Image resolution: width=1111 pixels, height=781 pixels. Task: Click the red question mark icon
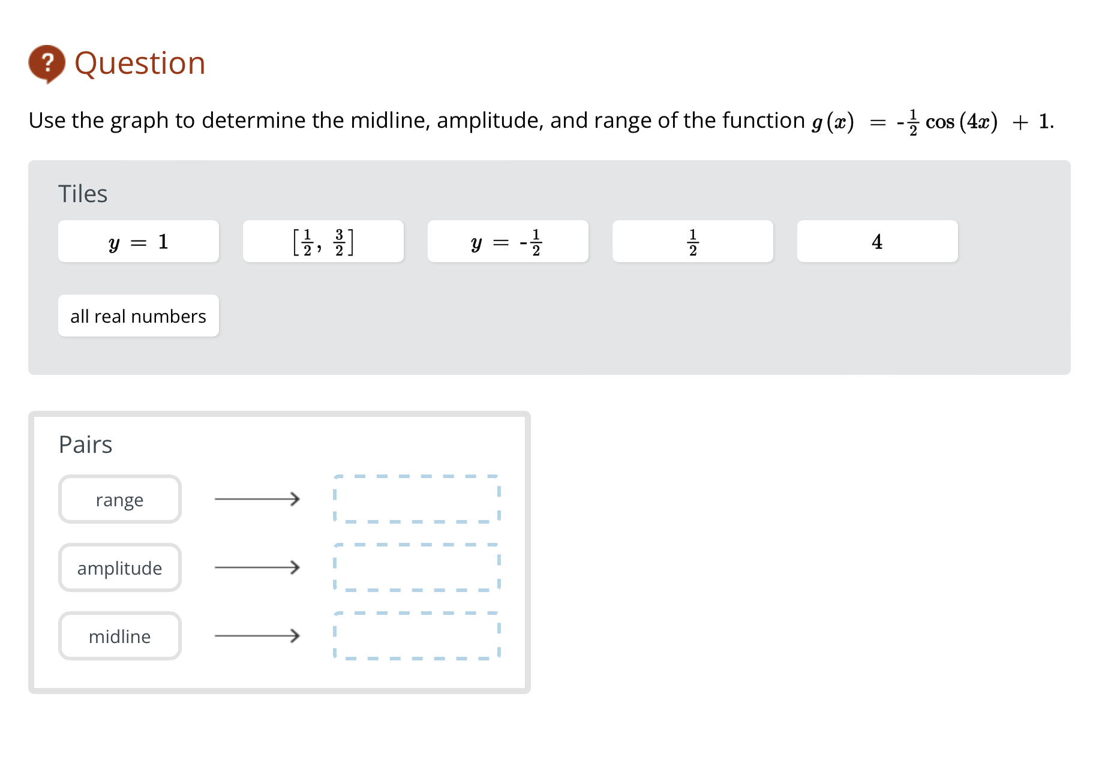[x=47, y=62]
